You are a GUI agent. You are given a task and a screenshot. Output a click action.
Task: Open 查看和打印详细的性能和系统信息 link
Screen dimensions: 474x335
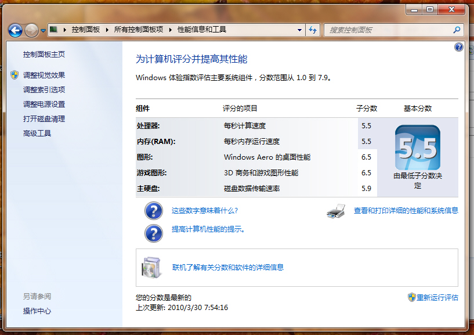406,210
